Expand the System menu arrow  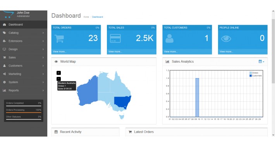click(43, 82)
